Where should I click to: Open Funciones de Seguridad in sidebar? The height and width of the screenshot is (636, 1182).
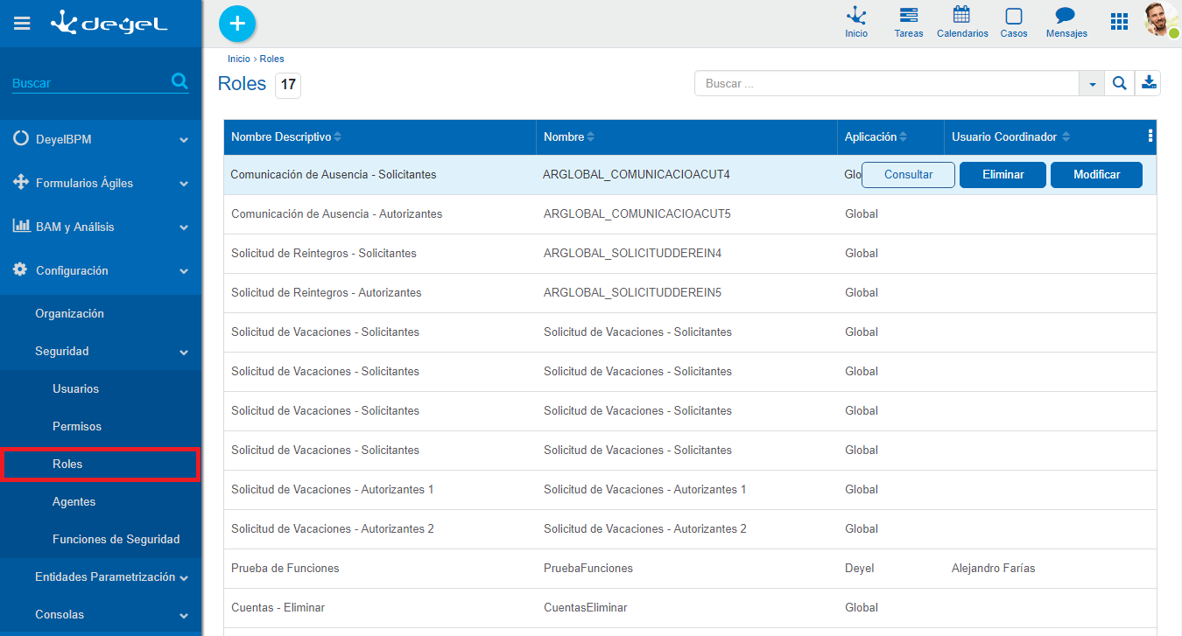pyautogui.click(x=116, y=539)
